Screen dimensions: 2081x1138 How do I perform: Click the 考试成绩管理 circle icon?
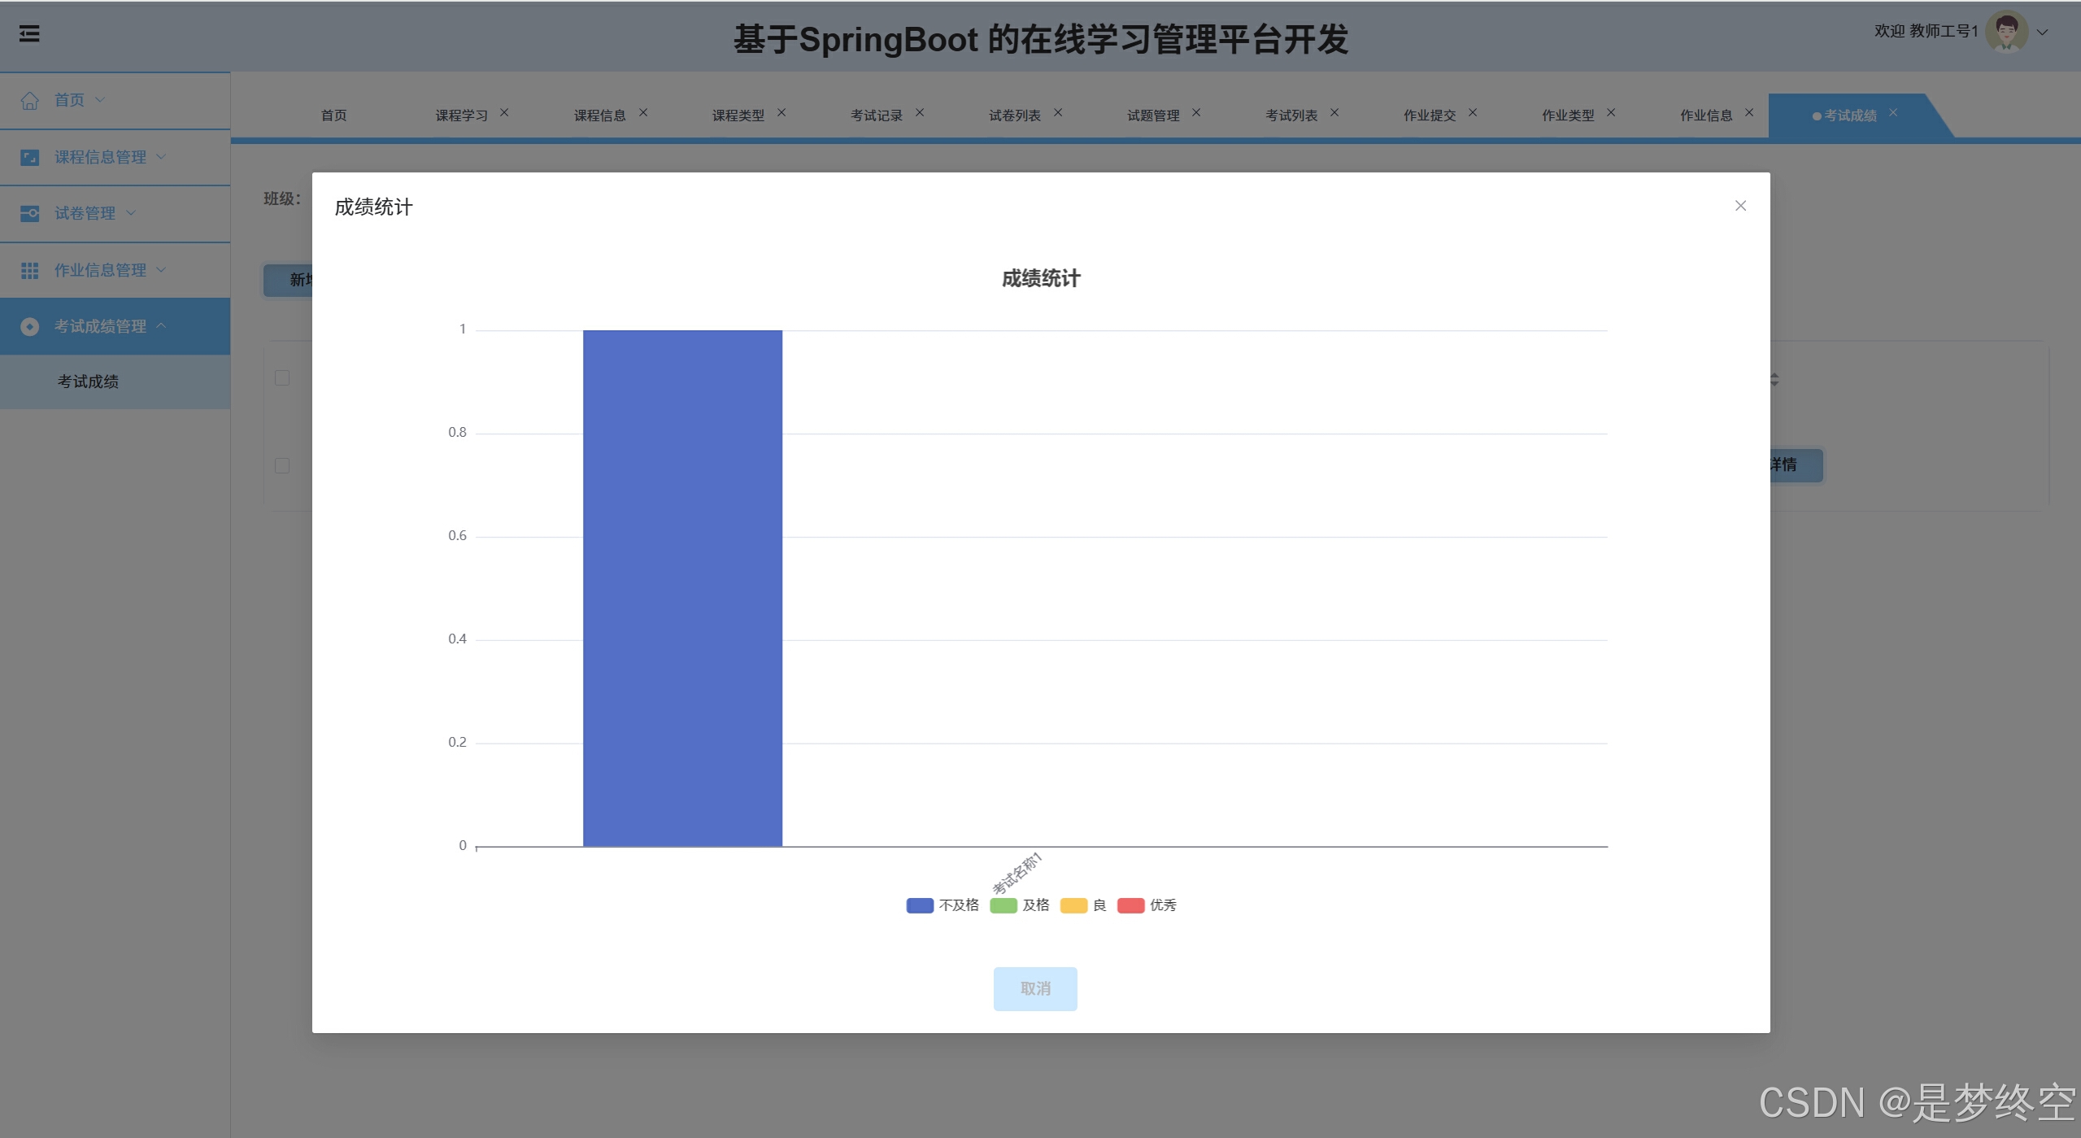pyautogui.click(x=30, y=326)
